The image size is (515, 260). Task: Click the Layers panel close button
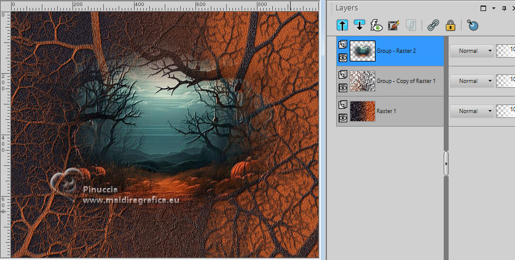coord(513,9)
